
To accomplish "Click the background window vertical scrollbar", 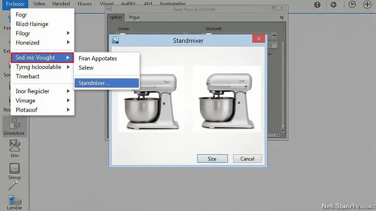I will (283, 87).
